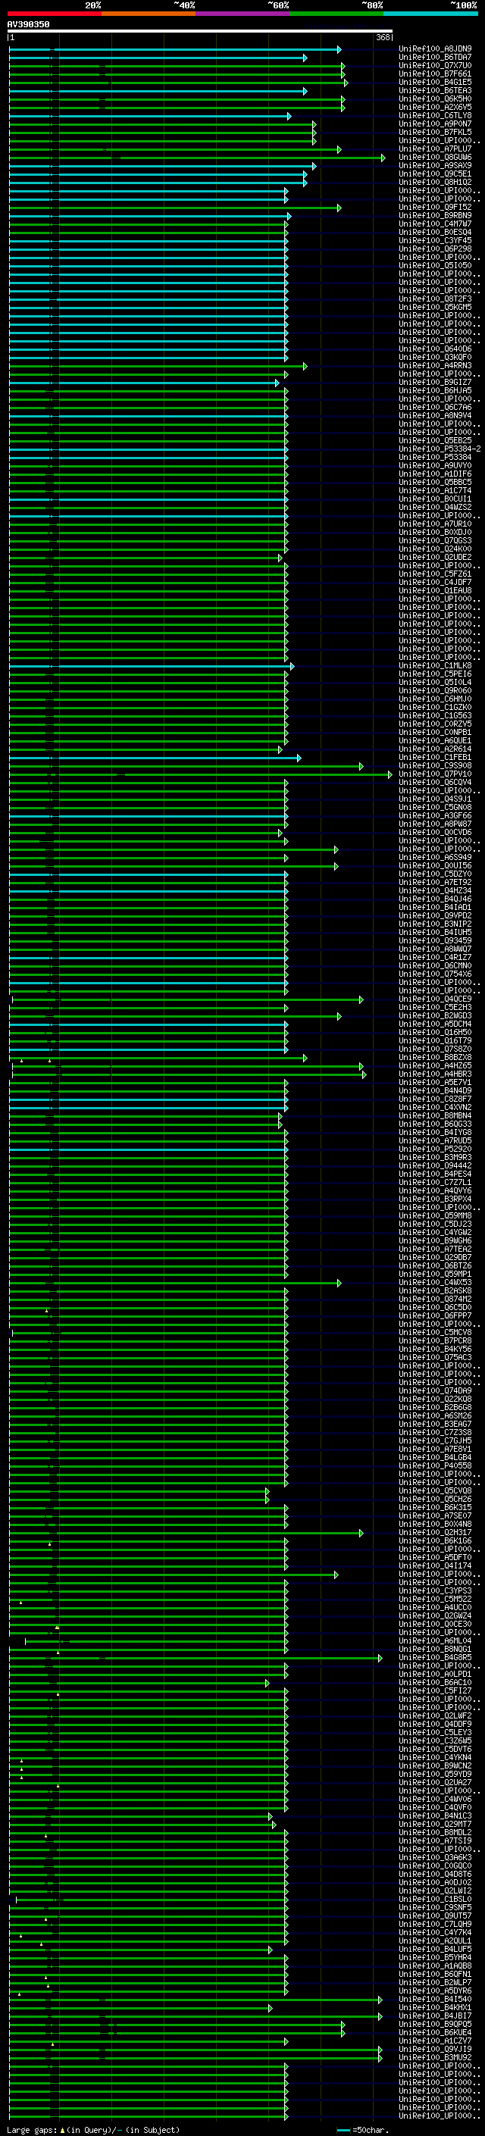Select hit UniRef100_Q8GUW6
The height and width of the screenshot is (2136, 485).
[435, 157]
